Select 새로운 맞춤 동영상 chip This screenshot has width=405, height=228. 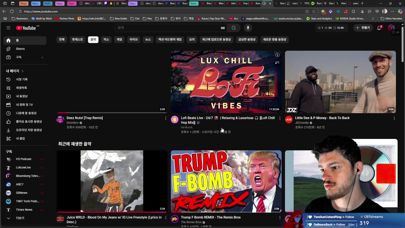275,40
